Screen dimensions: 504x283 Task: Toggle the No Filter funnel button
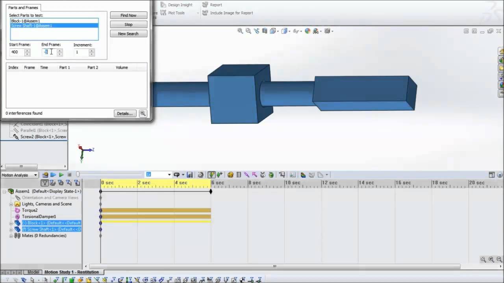tap(45, 183)
